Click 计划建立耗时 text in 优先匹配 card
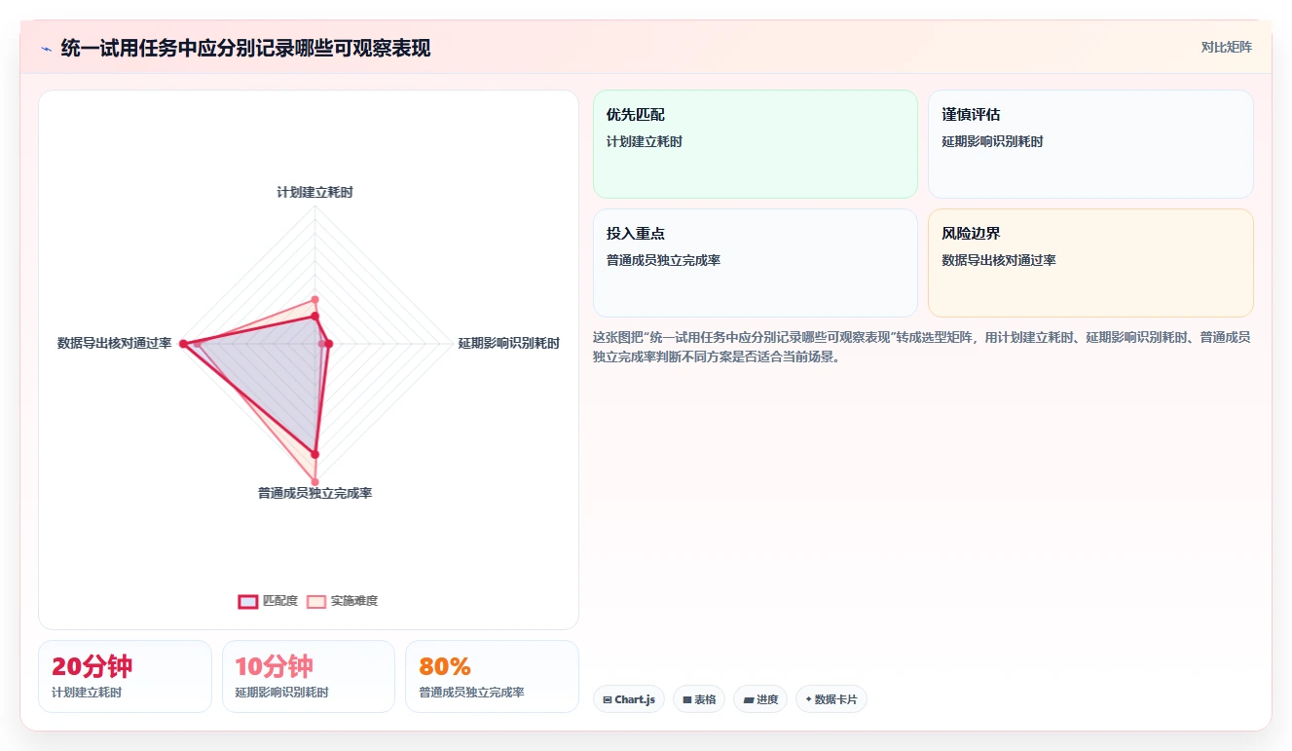Screen dimensions: 1292x751 pyautogui.click(x=645, y=141)
